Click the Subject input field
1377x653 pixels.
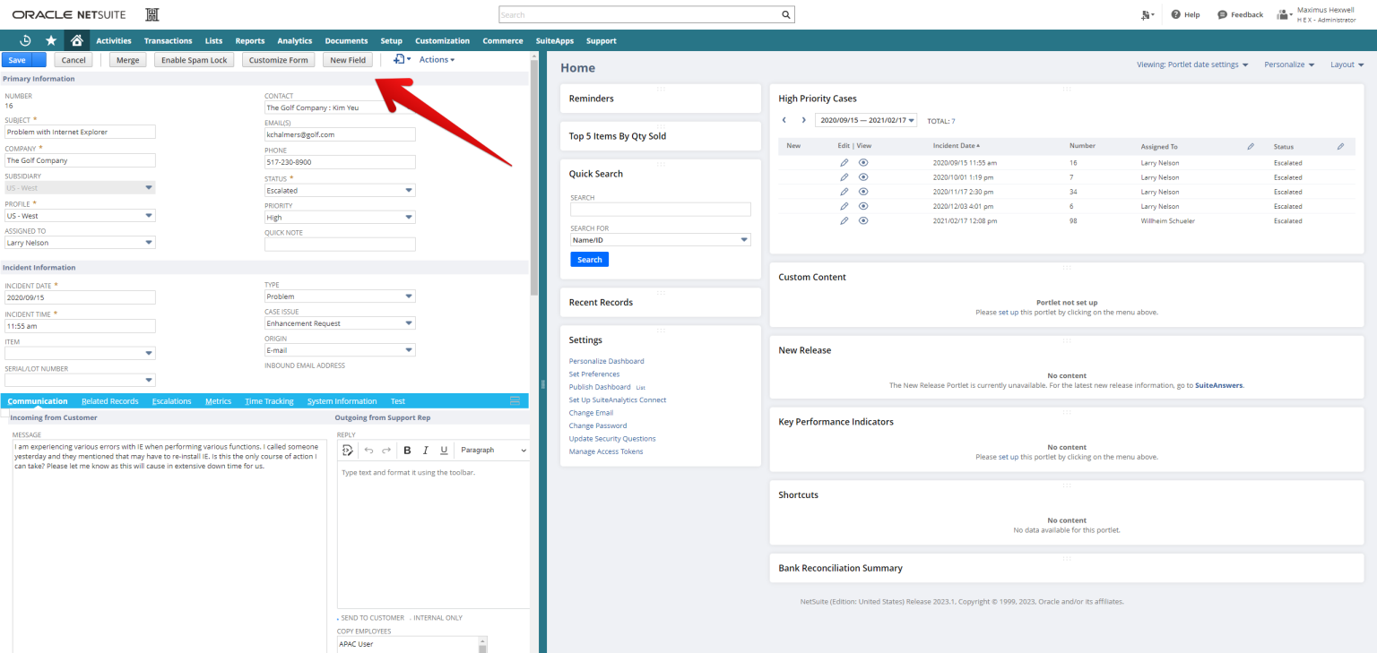click(x=79, y=132)
